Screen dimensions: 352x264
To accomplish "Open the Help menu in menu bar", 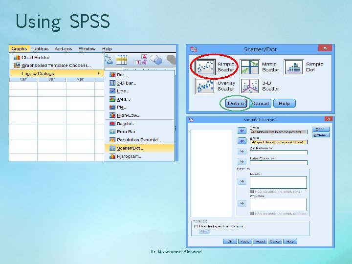I will click(x=107, y=49).
